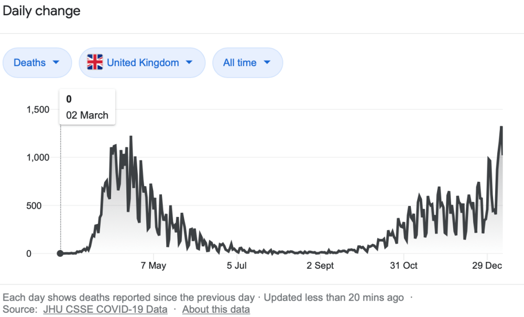Click the 1,500 y-axis label
The width and height of the screenshot is (524, 317).
(x=37, y=110)
